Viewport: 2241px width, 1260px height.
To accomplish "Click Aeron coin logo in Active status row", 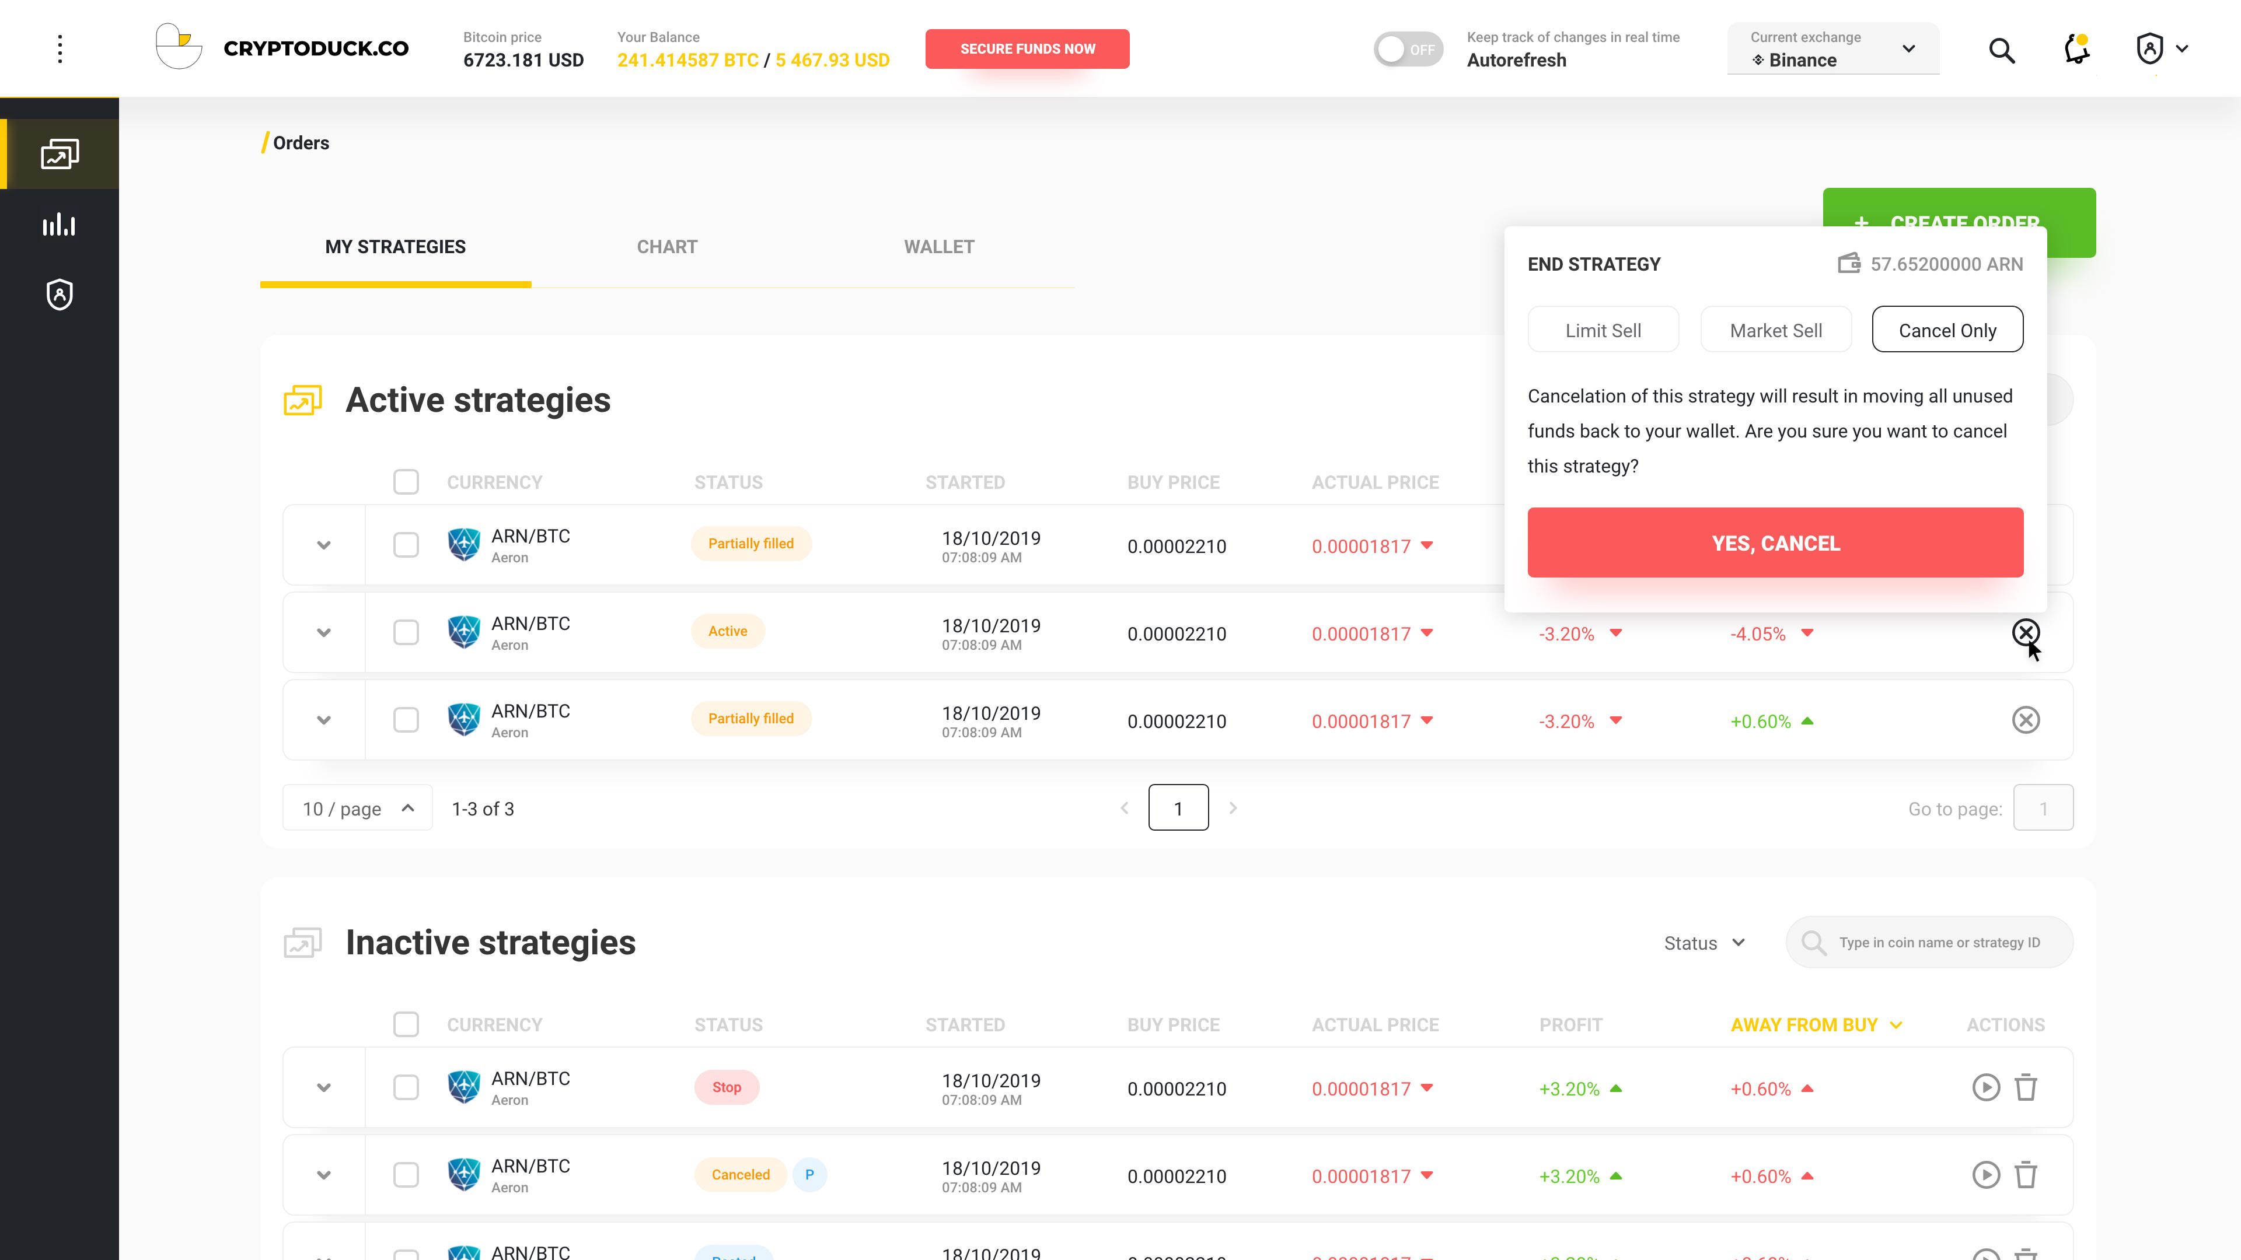I will pyautogui.click(x=464, y=632).
